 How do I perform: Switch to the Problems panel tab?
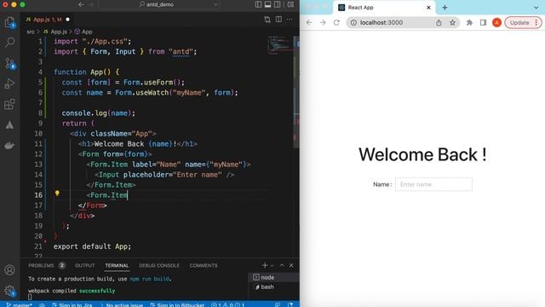coord(47,265)
